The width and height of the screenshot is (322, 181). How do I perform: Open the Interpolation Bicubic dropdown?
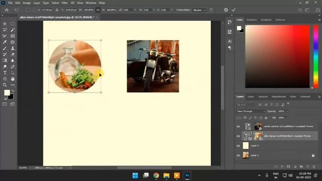click(199, 10)
